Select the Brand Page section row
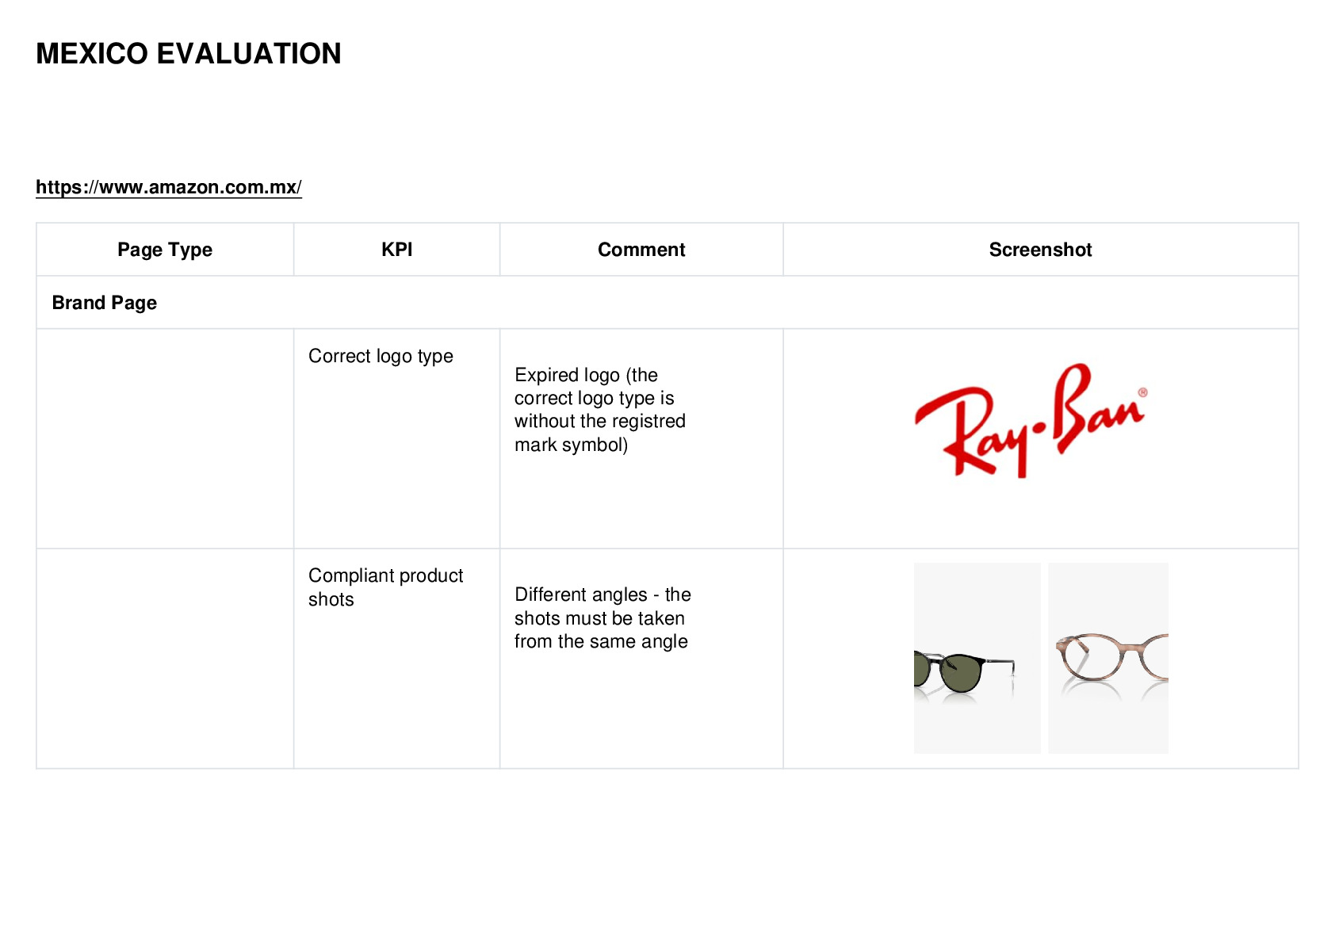1335x944 pixels. pos(667,303)
